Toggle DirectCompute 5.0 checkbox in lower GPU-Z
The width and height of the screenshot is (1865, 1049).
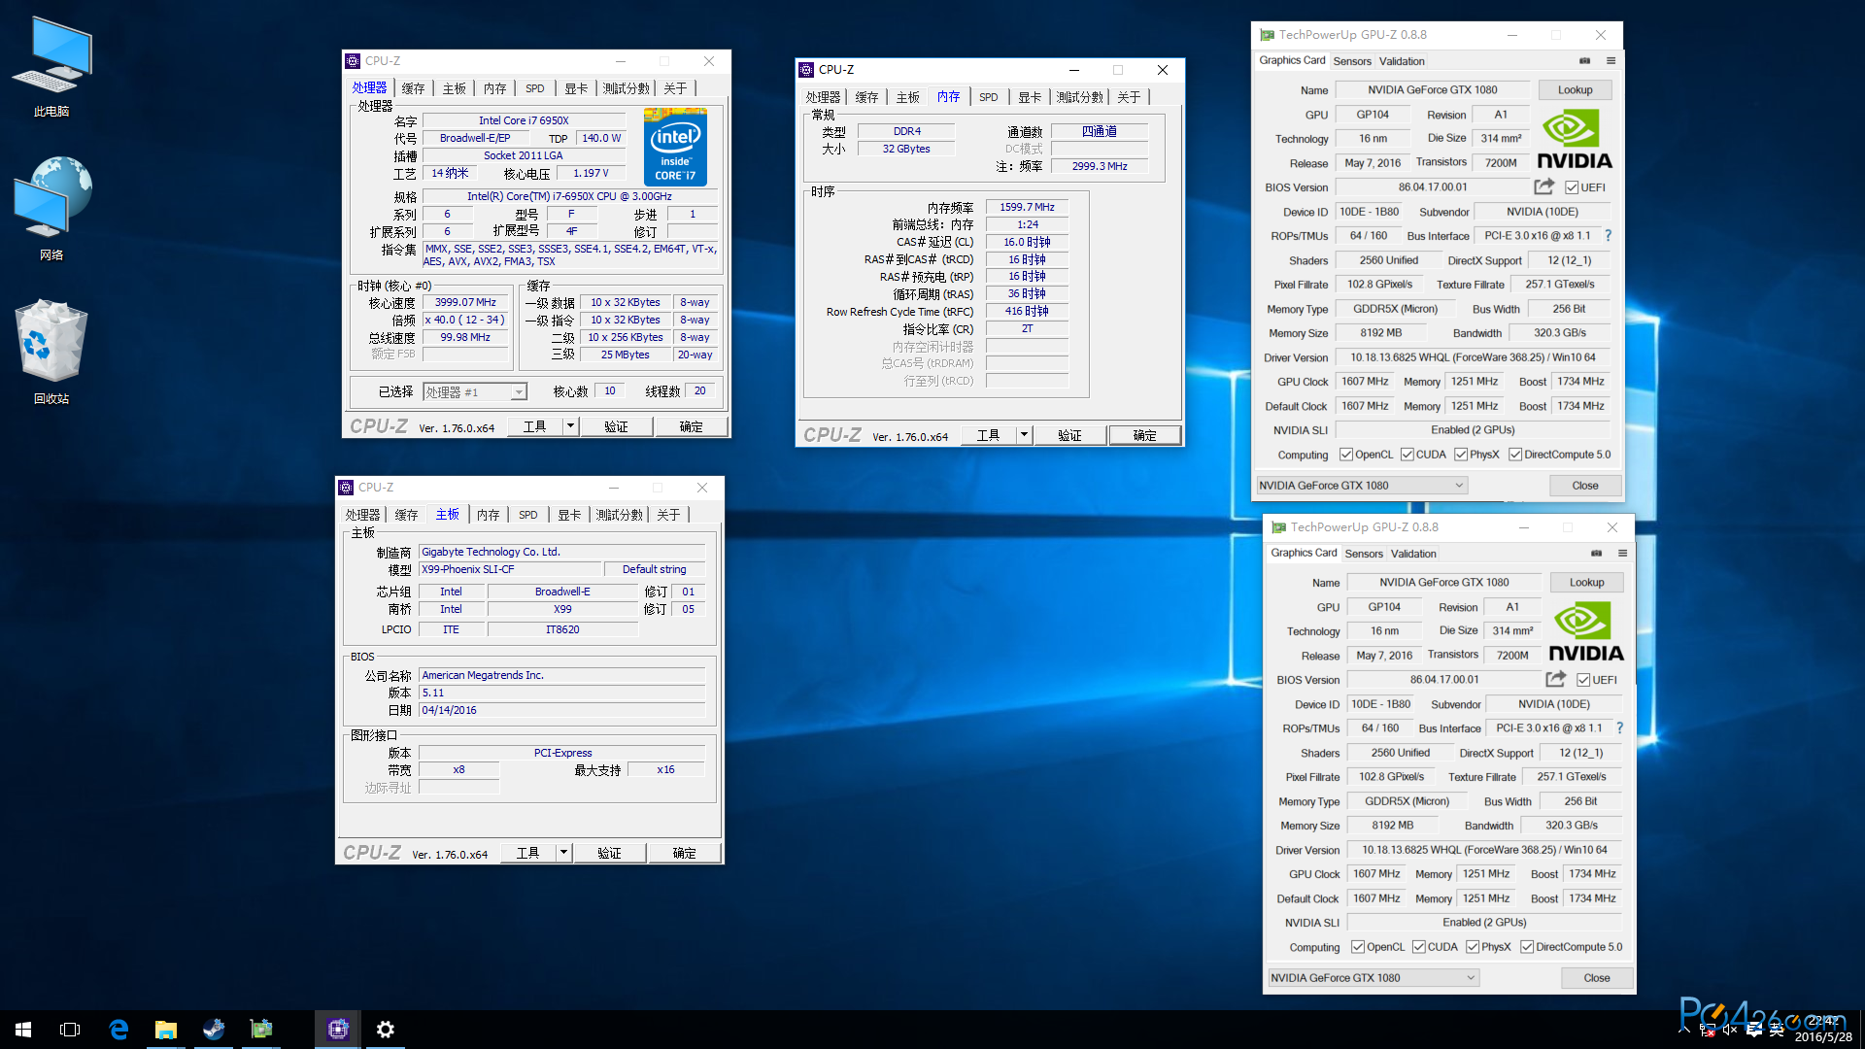click(x=1527, y=947)
